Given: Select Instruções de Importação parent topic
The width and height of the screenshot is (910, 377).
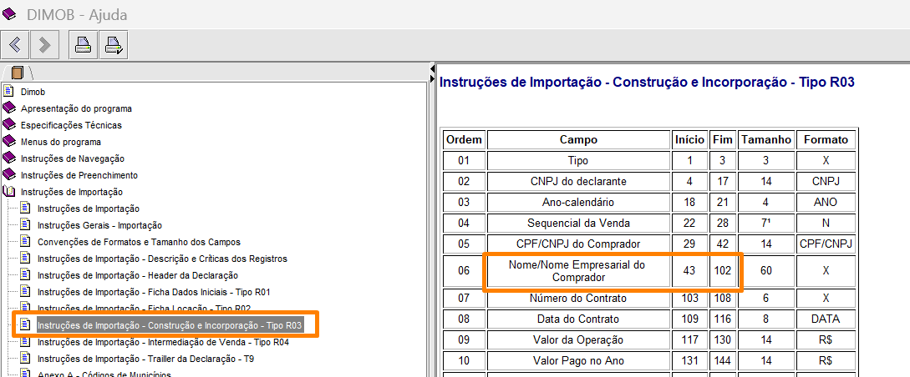Looking at the screenshot, I should click(72, 192).
